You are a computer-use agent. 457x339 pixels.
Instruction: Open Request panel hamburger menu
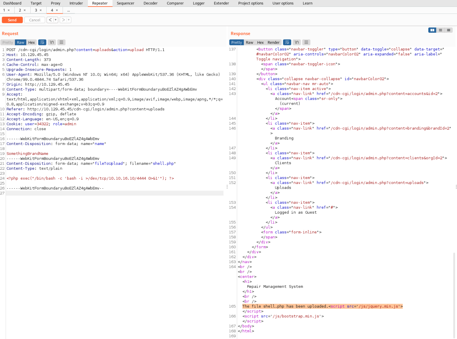click(x=61, y=42)
